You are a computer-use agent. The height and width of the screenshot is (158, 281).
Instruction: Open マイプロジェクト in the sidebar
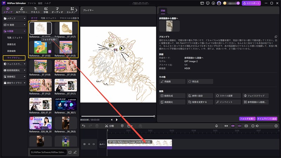[14, 58]
